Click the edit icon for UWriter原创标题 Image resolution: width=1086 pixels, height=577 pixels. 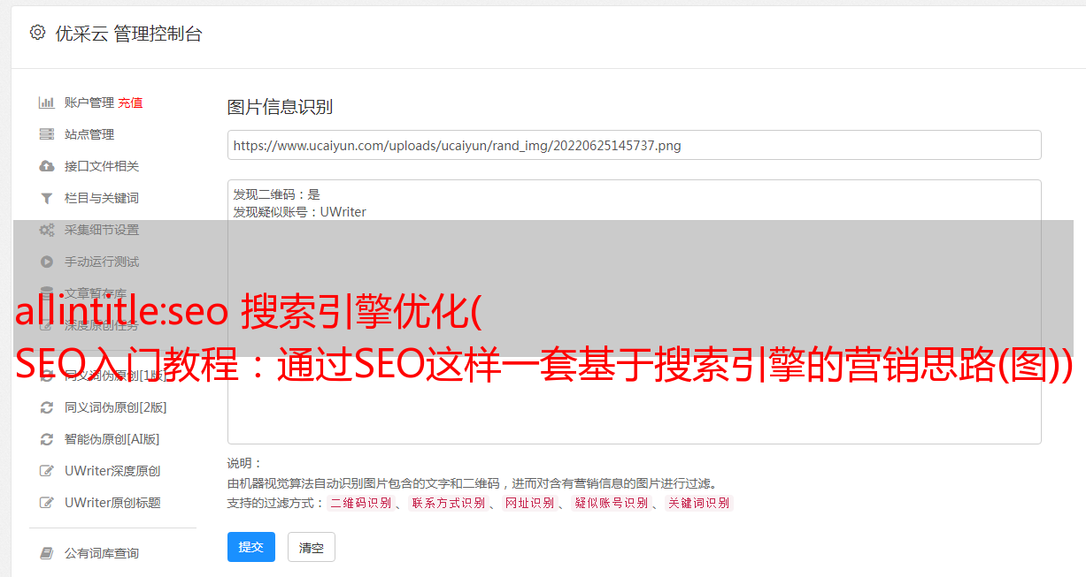coord(47,503)
